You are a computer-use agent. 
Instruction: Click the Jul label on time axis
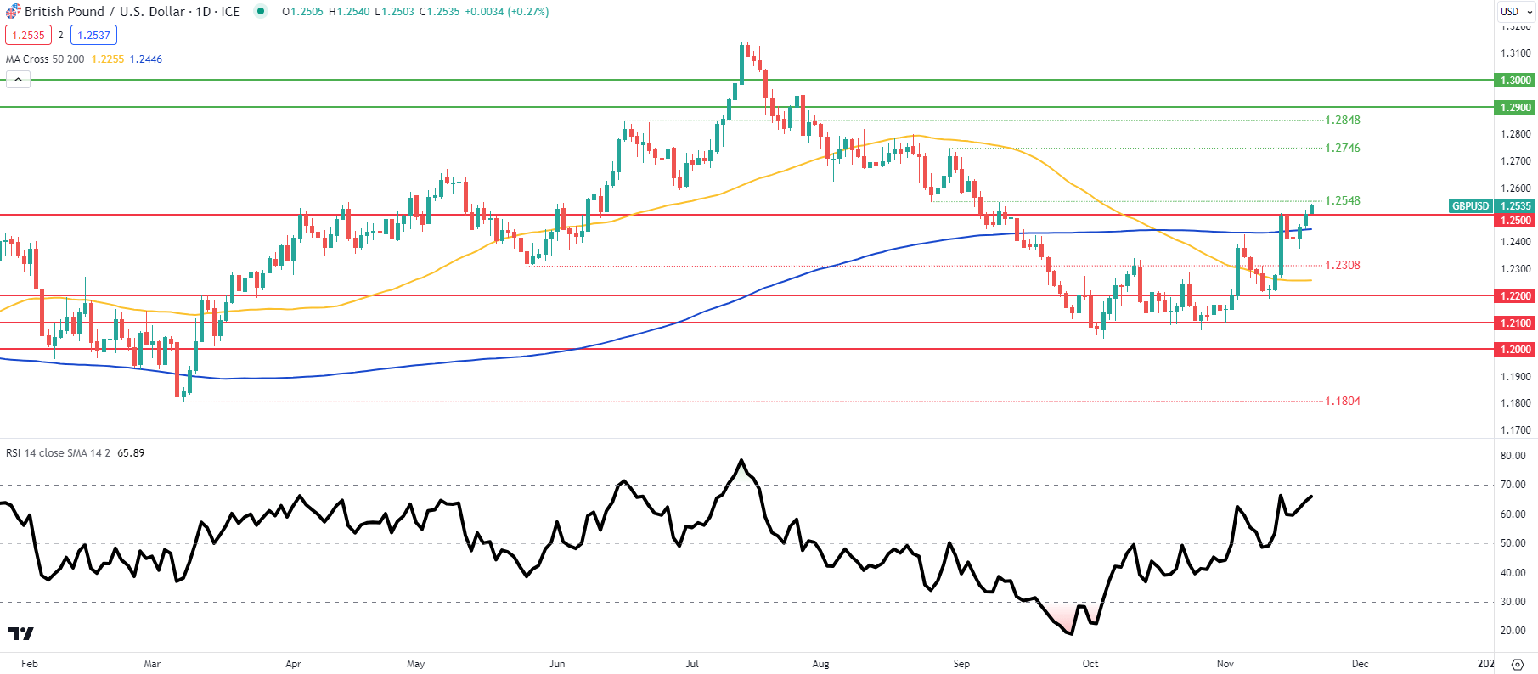click(692, 664)
